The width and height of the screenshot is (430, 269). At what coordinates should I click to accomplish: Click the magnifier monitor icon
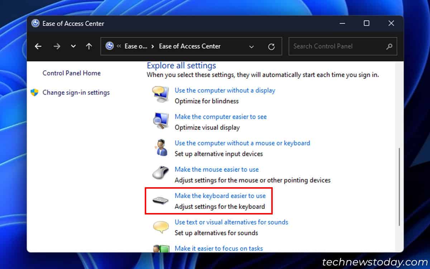pos(160,121)
